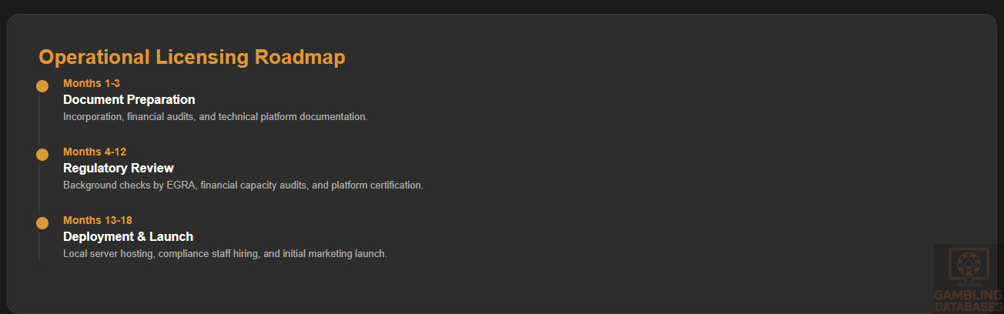Image resolution: width=1004 pixels, height=314 pixels.
Task: Open the Deployment & Launch heading
Action: click(x=128, y=236)
